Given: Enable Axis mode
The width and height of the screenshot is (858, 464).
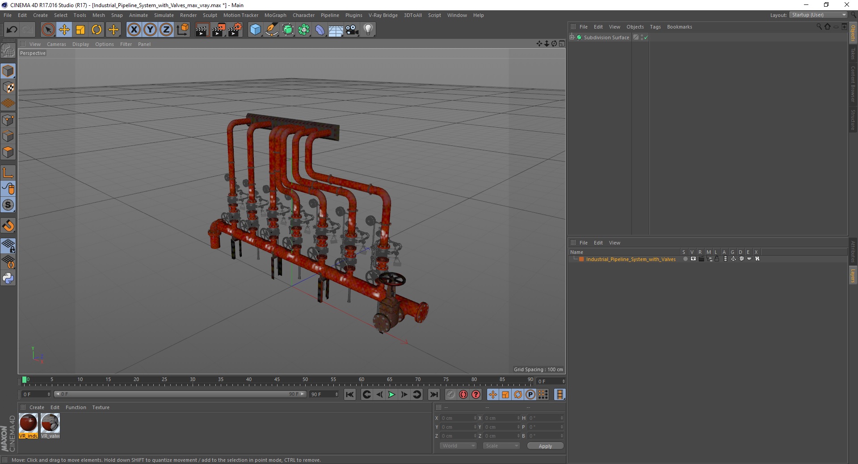Looking at the screenshot, I should [8, 173].
